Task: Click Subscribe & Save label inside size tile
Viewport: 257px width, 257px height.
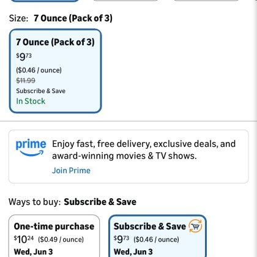Action: (x=41, y=91)
